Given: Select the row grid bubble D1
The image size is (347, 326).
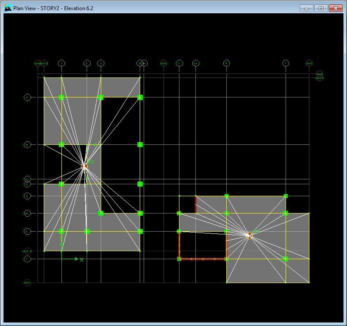Looking at the screenshot, I should click(27, 213).
